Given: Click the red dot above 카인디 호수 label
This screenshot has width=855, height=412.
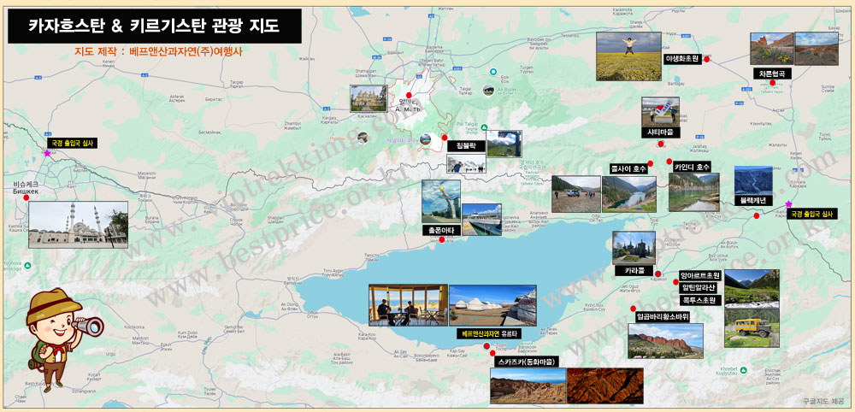Looking at the screenshot, I should 669,162.
